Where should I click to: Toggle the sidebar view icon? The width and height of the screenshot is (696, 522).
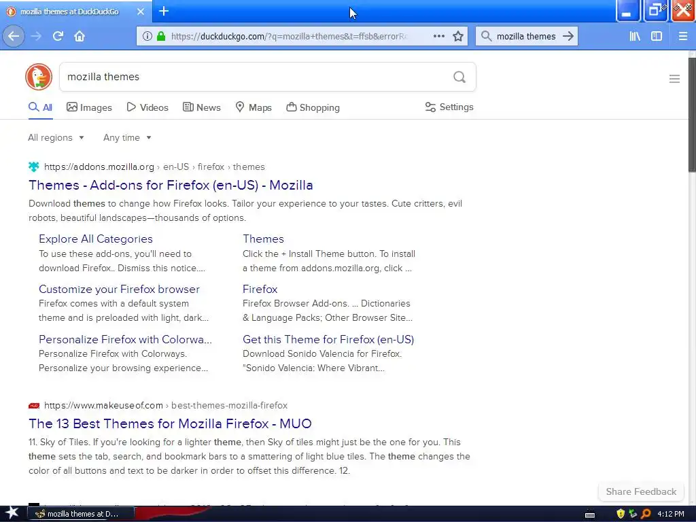pos(657,36)
